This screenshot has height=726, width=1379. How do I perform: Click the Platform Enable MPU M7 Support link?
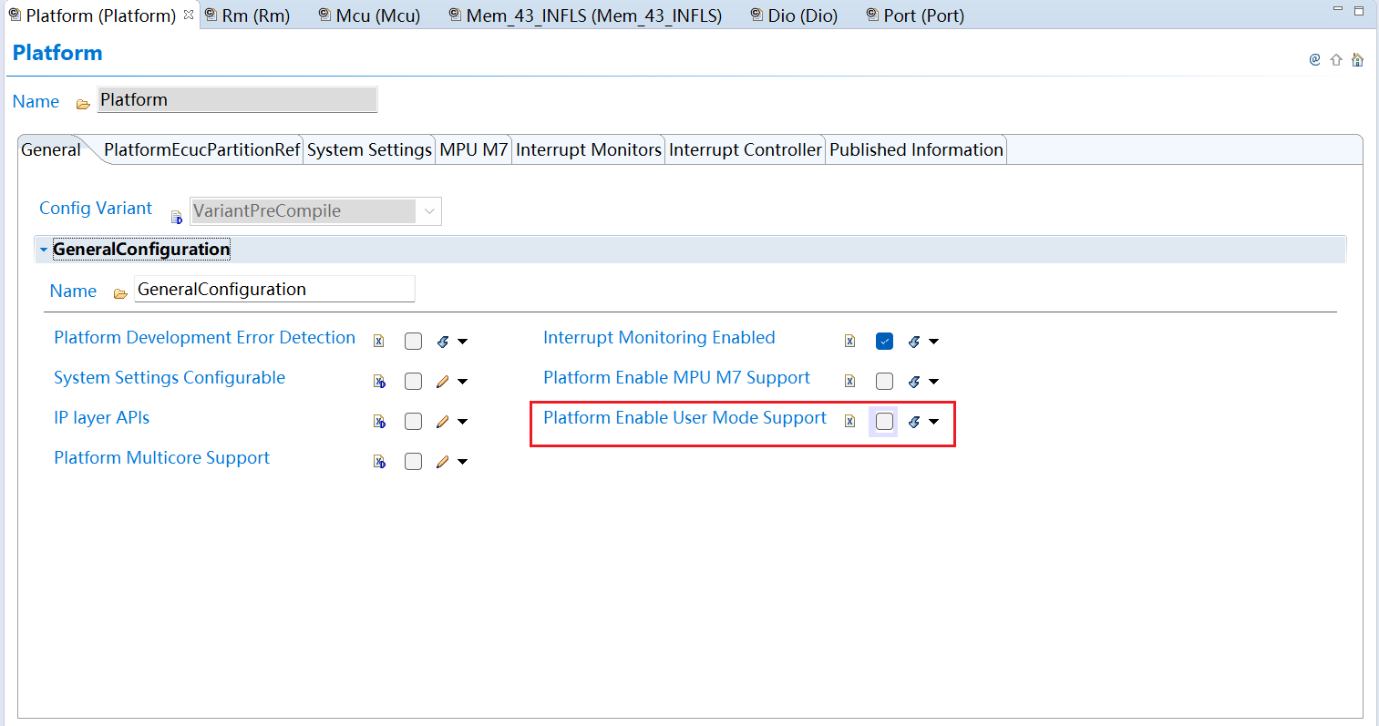(676, 377)
